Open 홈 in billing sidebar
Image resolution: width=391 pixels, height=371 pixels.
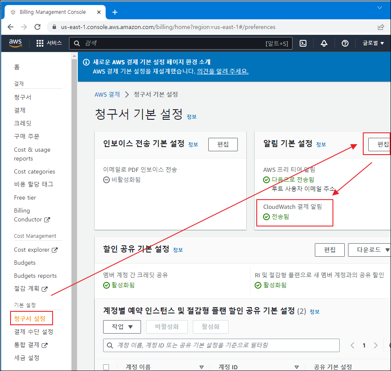click(17, 67)
